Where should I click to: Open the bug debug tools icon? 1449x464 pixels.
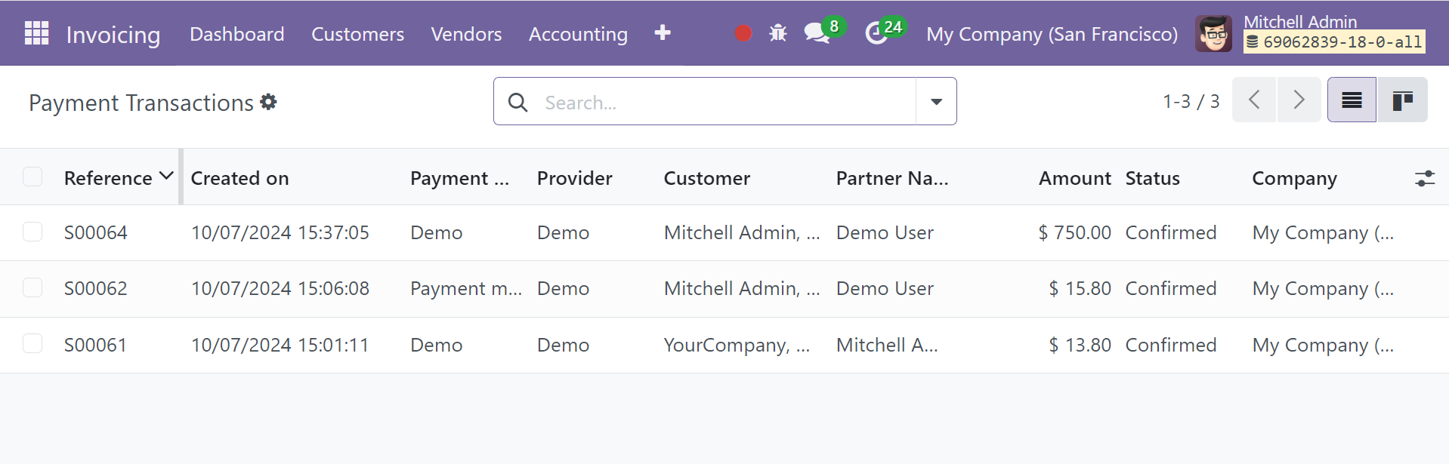tap(778, 33)
